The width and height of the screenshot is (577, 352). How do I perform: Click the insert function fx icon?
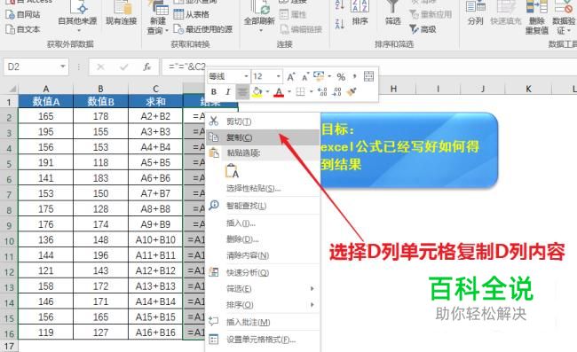coord(147,66)
